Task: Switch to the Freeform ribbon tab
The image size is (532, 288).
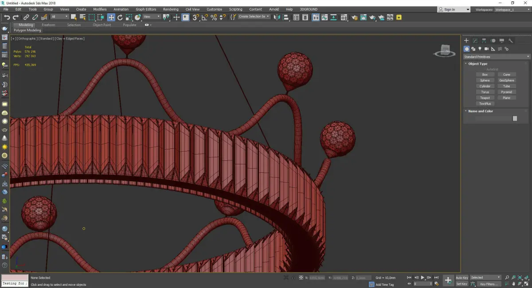Action: point(48,25)
